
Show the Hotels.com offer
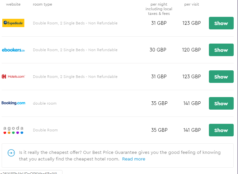pos(221,77)
